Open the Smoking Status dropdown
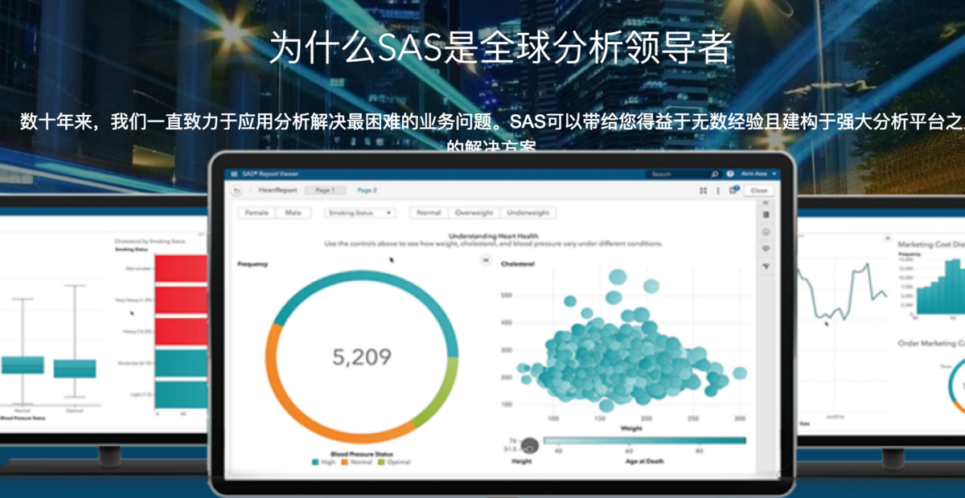The width and height of the screenshot is (965, 498). (x=359, y=213)
